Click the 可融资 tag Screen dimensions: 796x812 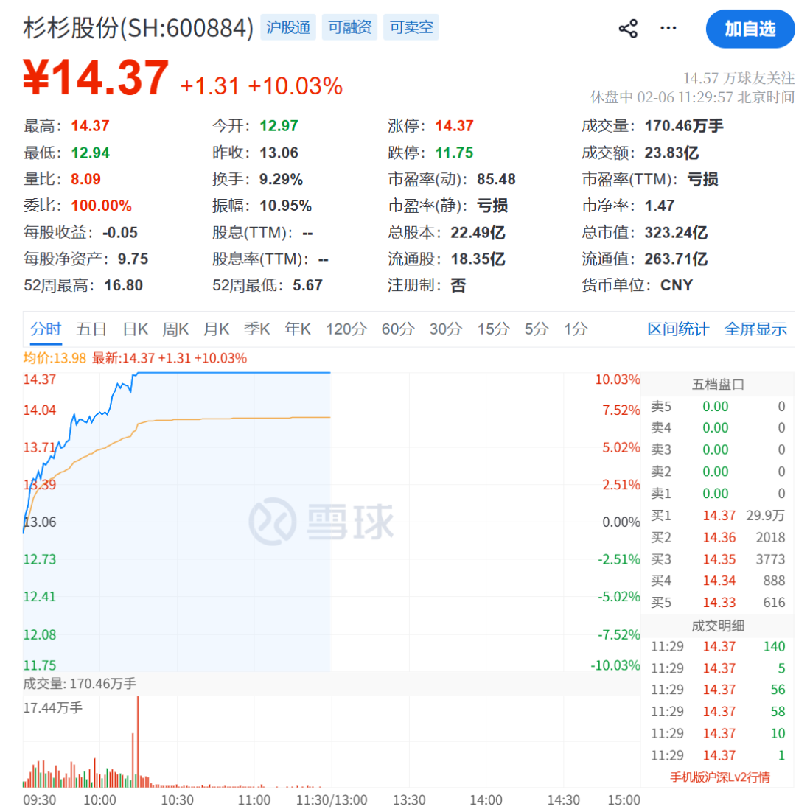349,27
